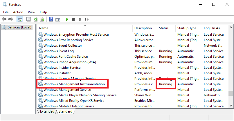Open the Help menu
The width and height of the screenshot is (234, 121).
(44, 12)
